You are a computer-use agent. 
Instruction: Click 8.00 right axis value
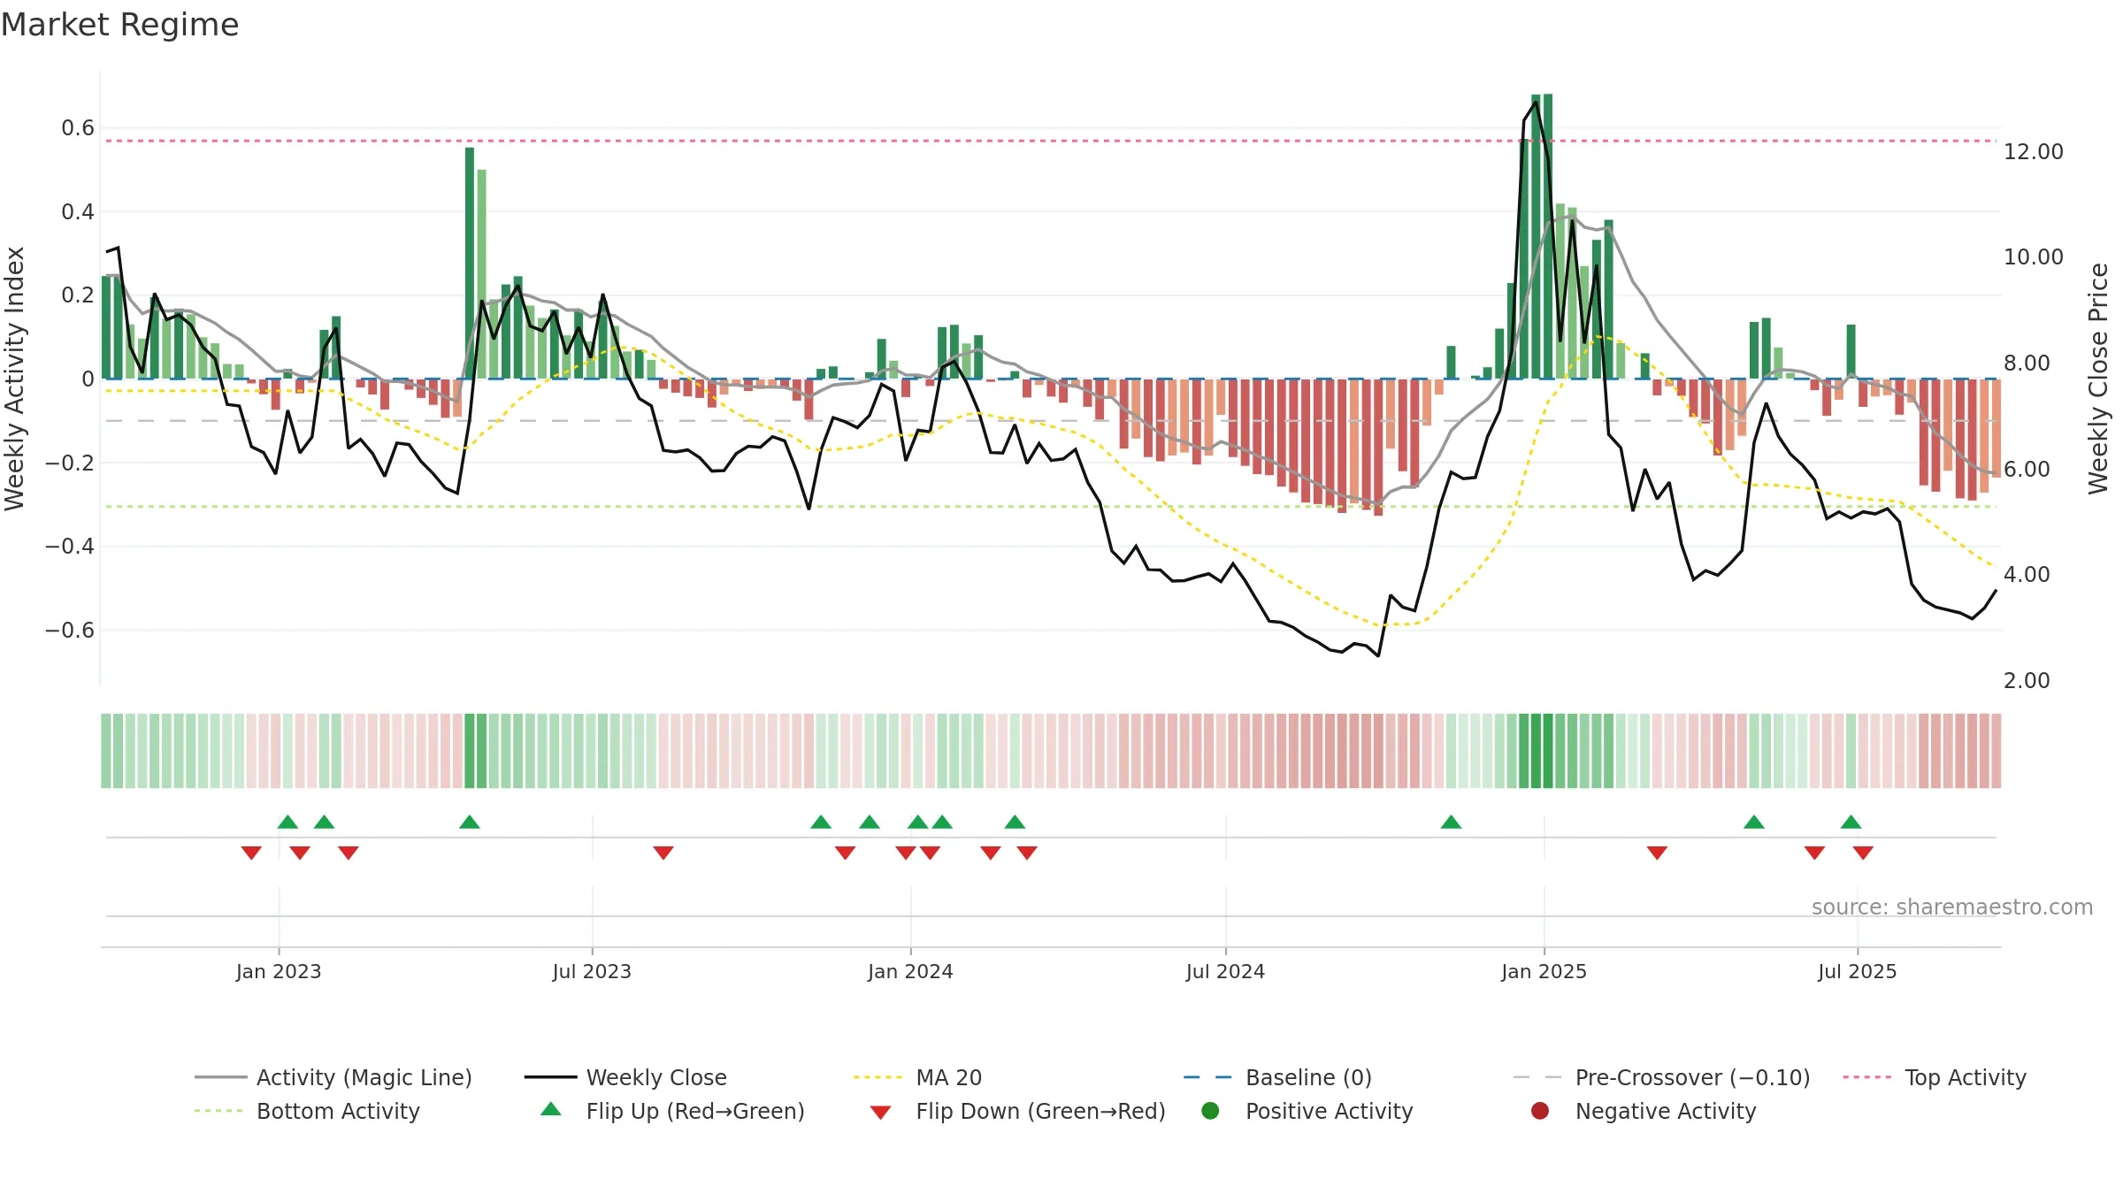tap(2027, 363)
